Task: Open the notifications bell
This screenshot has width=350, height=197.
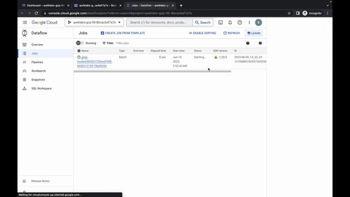Action: tap(230, 22)
